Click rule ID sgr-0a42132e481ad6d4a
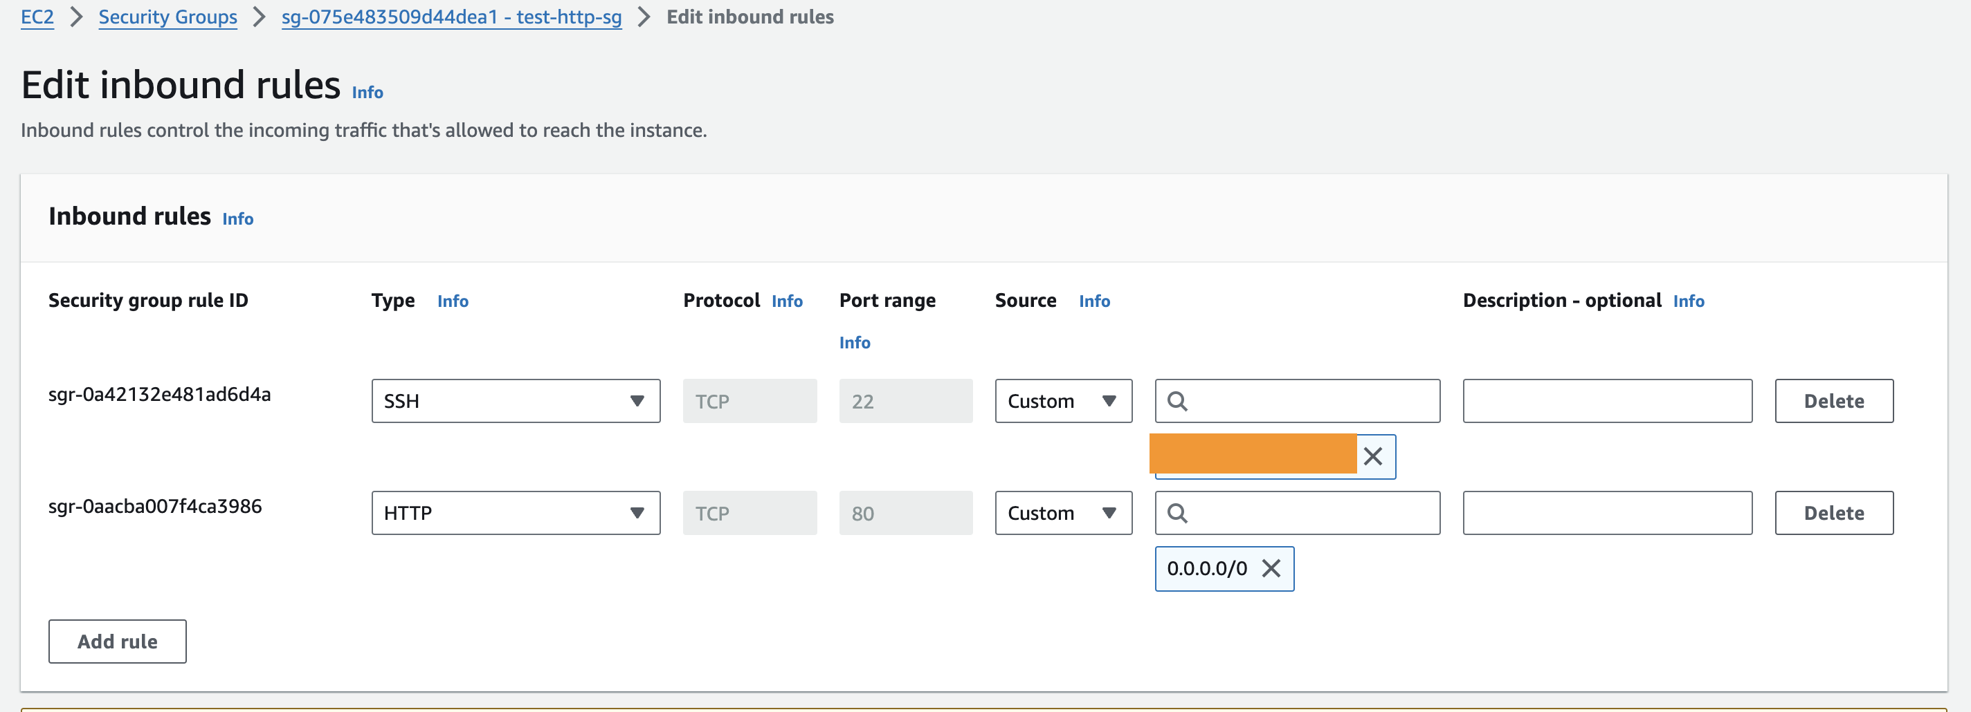The width and height of the screenshot is (1971, 712). pyautogui.click(x=159, y=394)
